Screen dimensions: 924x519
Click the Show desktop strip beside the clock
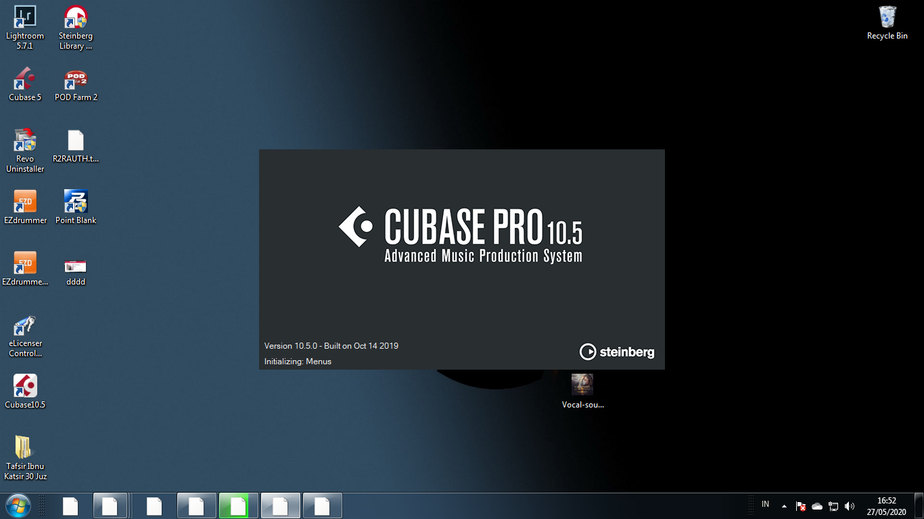[919, 505]
